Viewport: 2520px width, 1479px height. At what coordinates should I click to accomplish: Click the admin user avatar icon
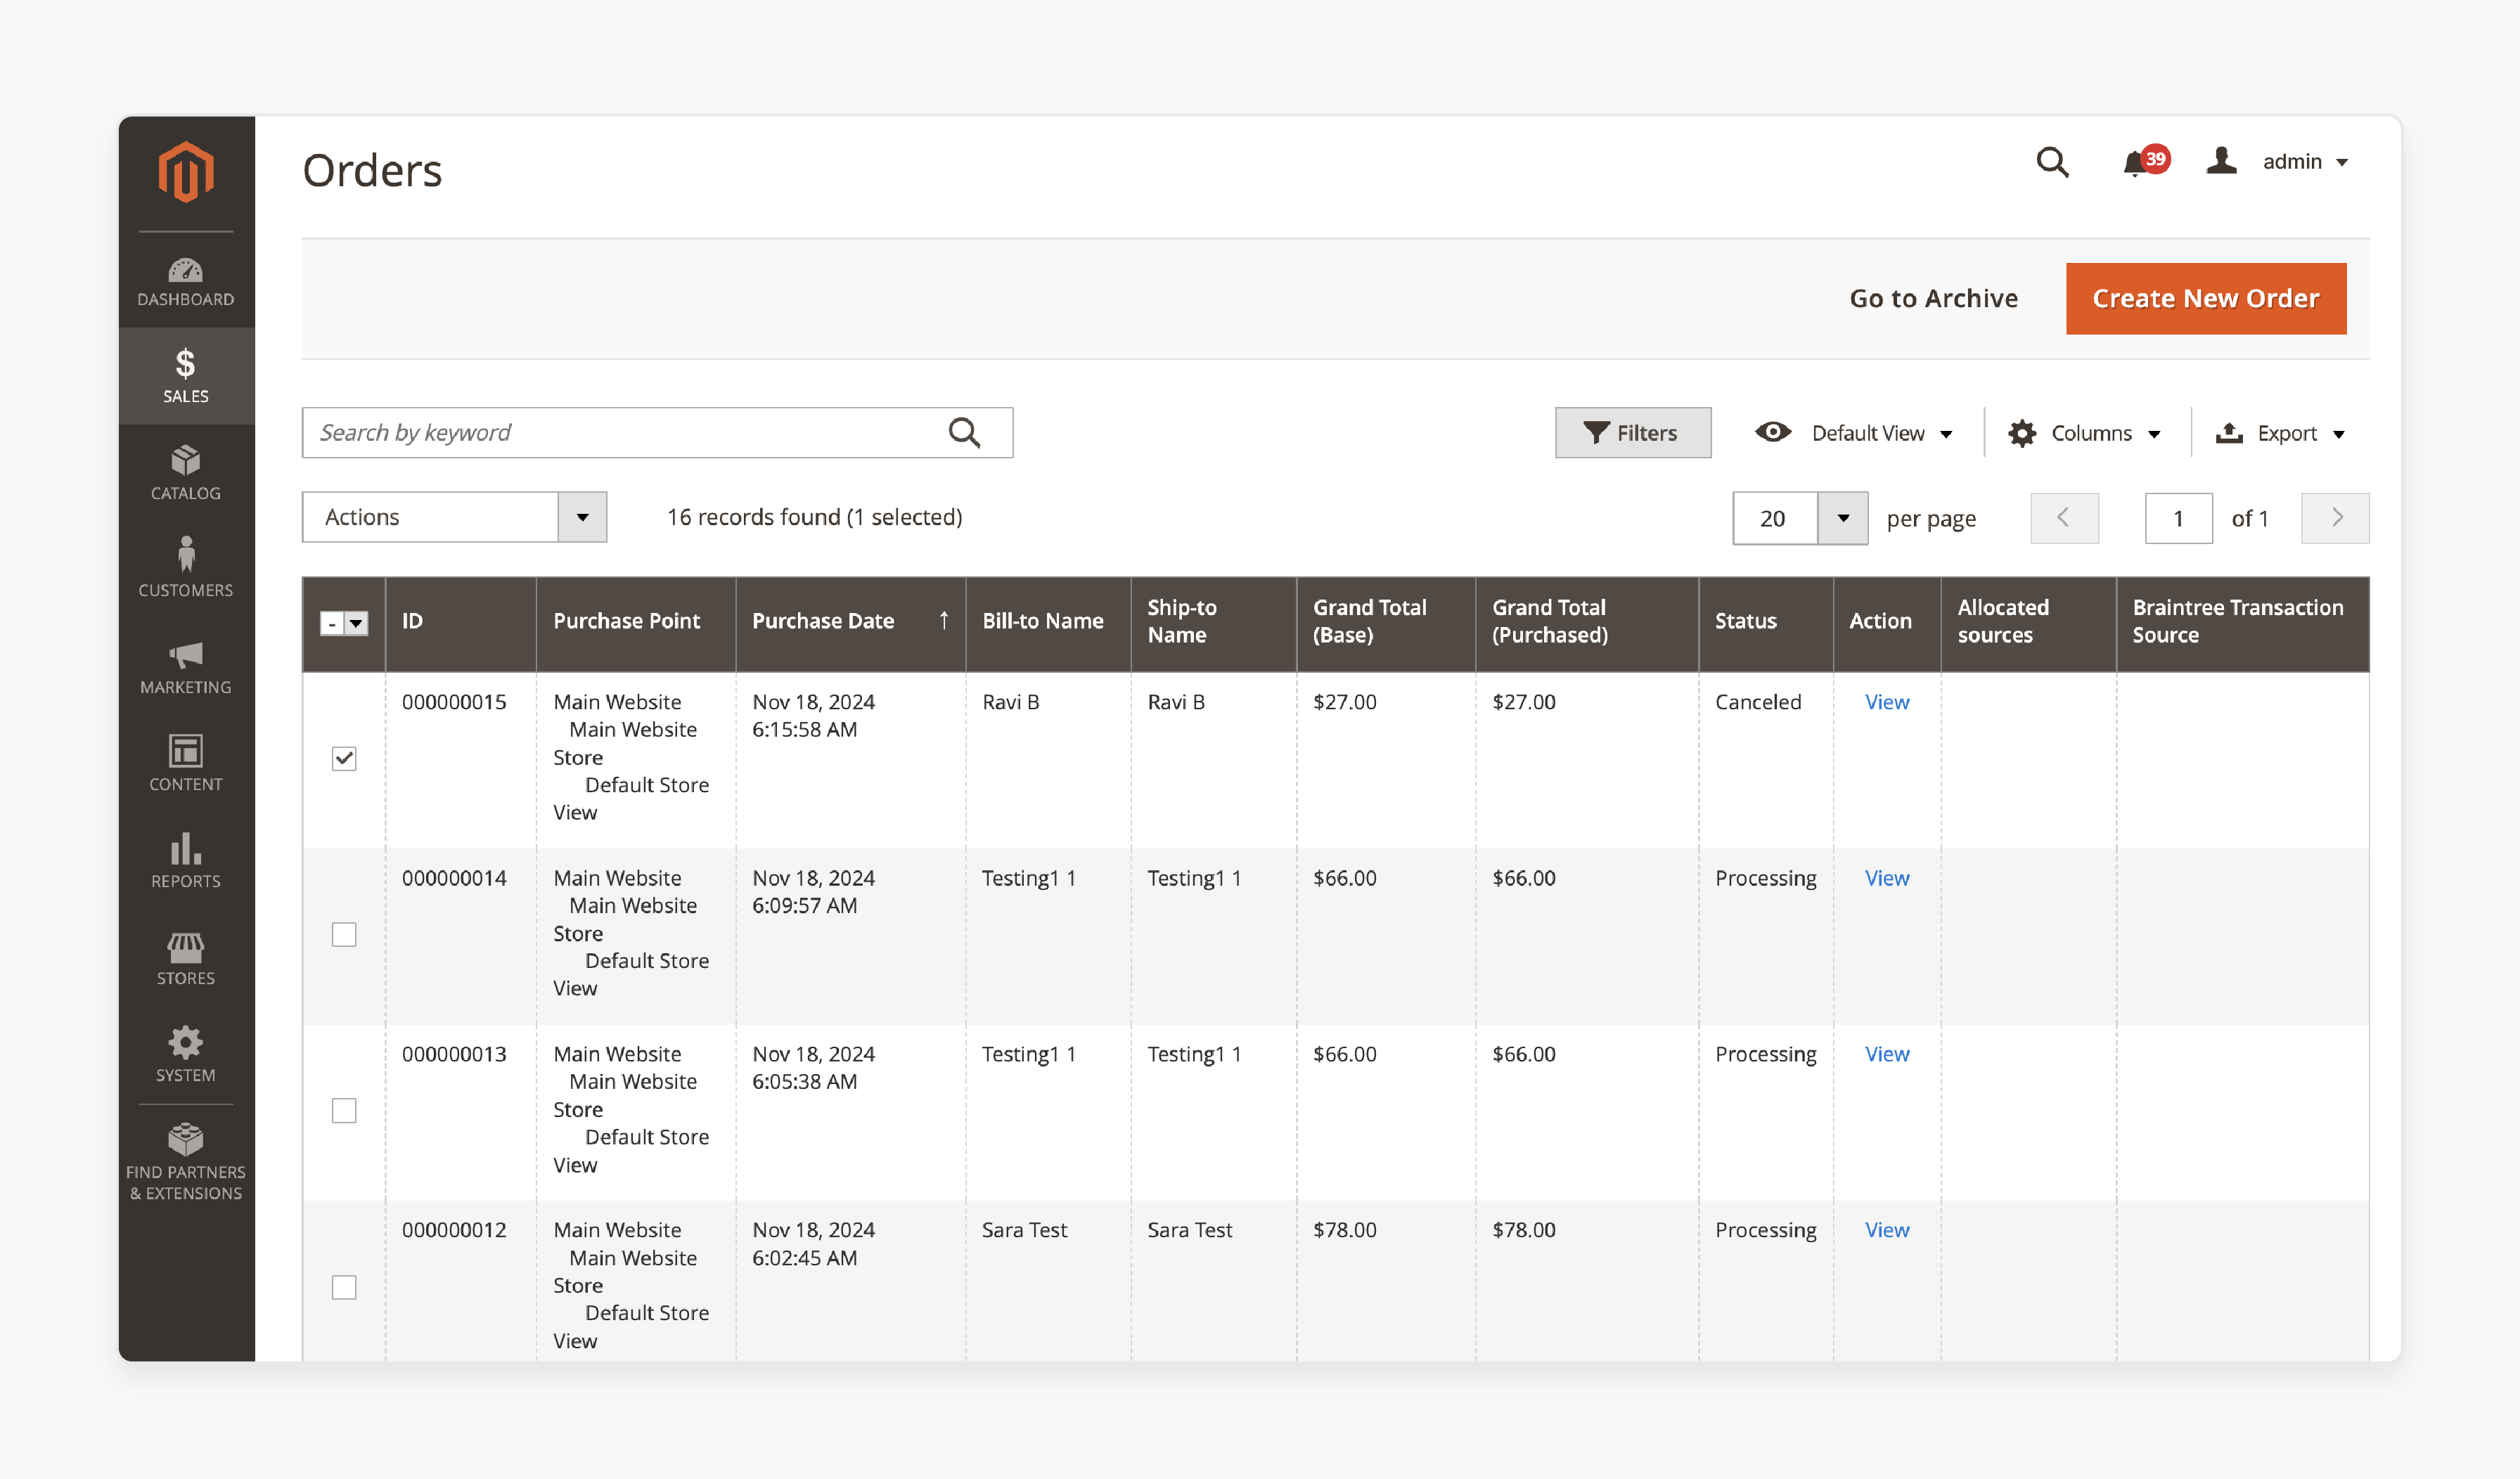(2221, 161)
